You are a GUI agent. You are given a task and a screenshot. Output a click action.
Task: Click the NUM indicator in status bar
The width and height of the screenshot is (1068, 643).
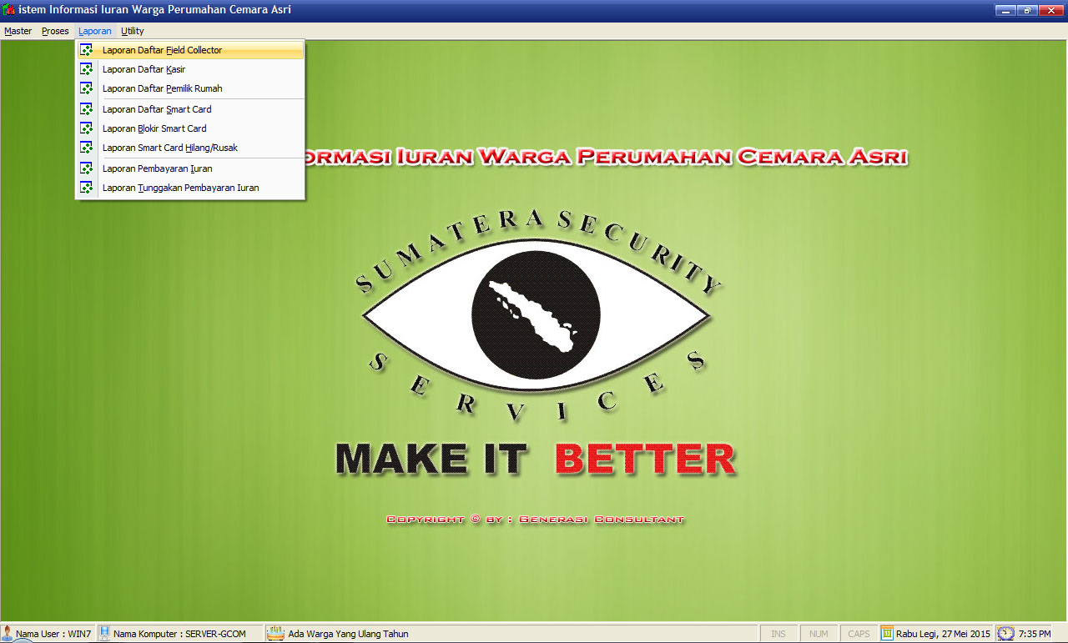[819, 634]
